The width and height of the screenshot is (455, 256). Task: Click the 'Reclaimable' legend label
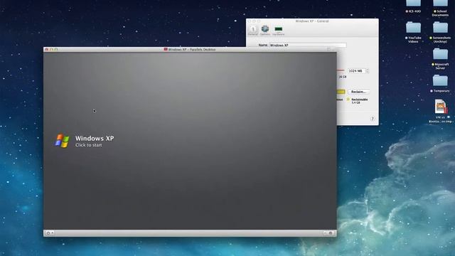[360, 100]
